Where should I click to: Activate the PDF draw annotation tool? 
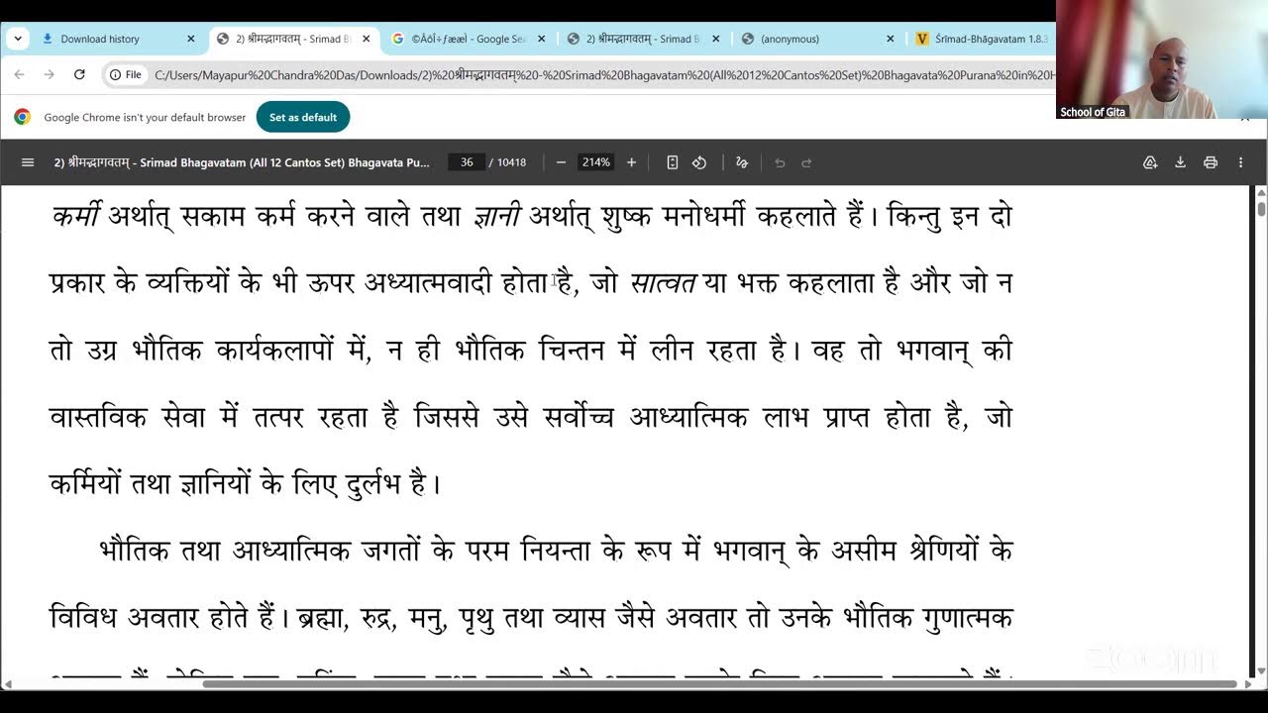coord(741,162)
